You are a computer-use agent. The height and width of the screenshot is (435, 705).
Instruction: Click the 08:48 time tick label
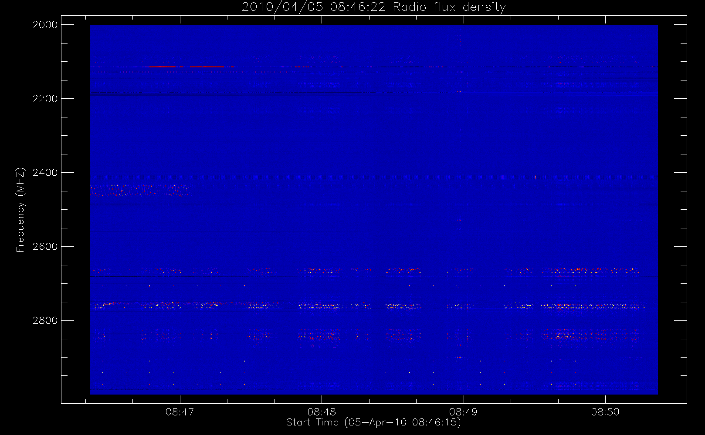(x=322, y=412)
